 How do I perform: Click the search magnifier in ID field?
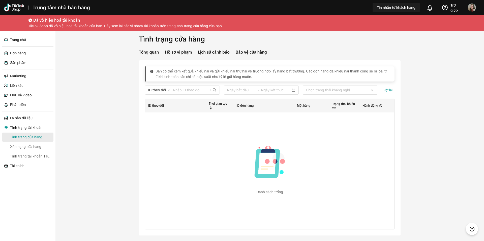point(215,90)
